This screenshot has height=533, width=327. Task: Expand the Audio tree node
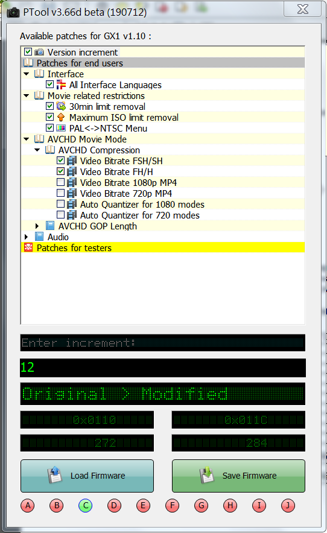click(27, 237)
